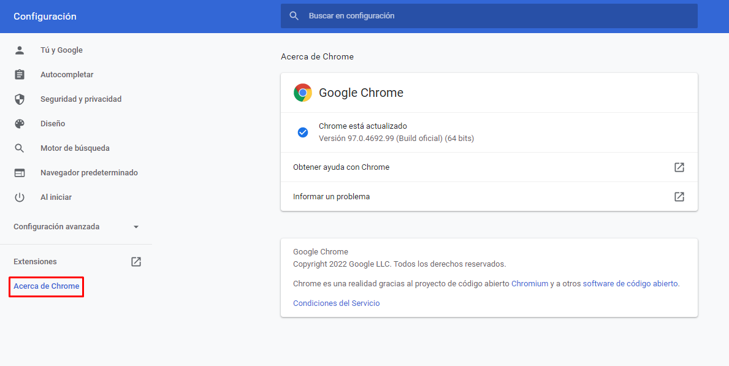Open Extensiones via its external-link icon
Viewport: 729px width, 366px height.
pos(135,261)
